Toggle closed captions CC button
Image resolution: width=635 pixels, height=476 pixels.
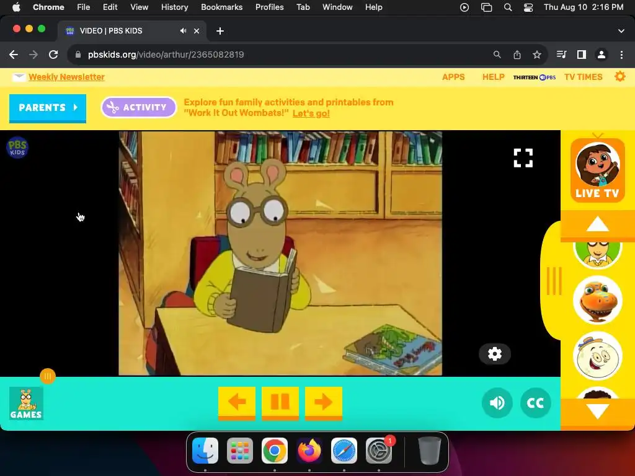click(x=535, y=403)
